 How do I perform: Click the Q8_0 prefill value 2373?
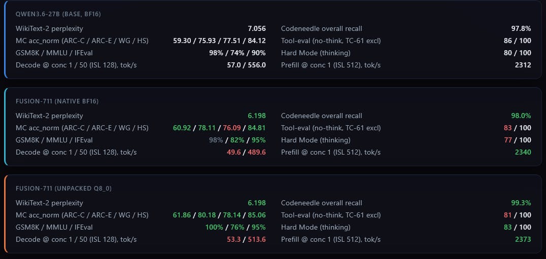(x=523, y=240)
